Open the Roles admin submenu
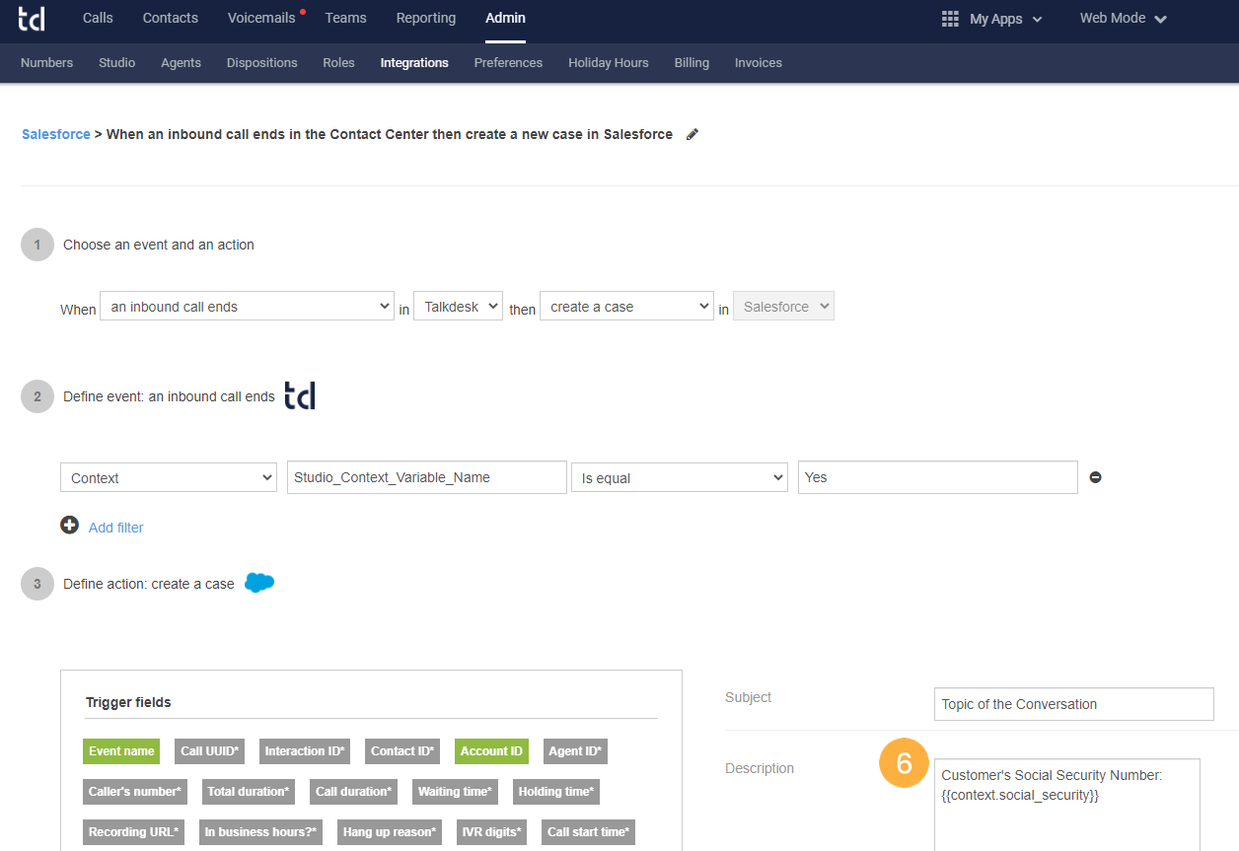 (x=338, y=63)
